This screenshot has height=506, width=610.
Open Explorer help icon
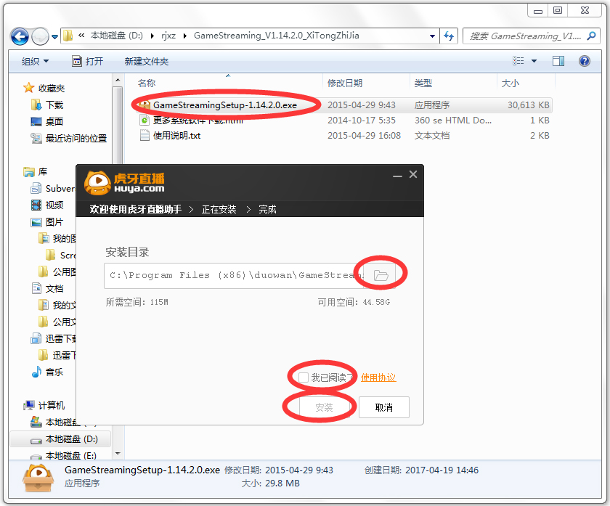click(x=585, y=61)
